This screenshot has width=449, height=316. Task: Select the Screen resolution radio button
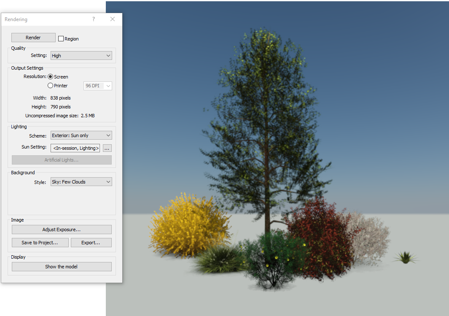pos(51,76)
